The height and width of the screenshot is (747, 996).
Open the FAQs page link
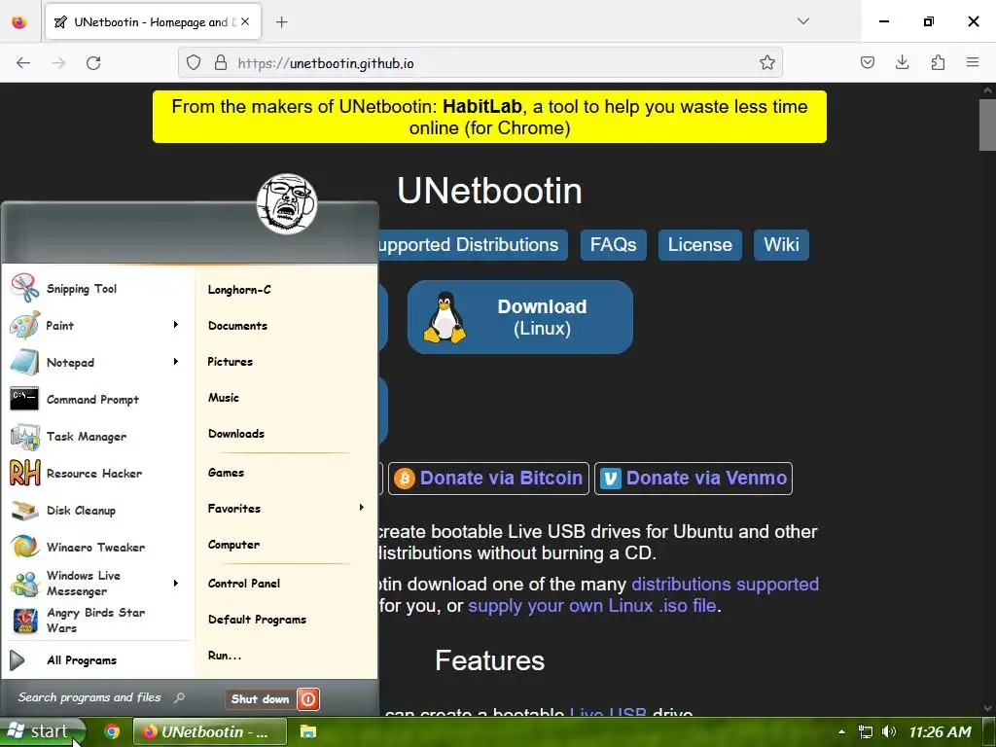613,244
